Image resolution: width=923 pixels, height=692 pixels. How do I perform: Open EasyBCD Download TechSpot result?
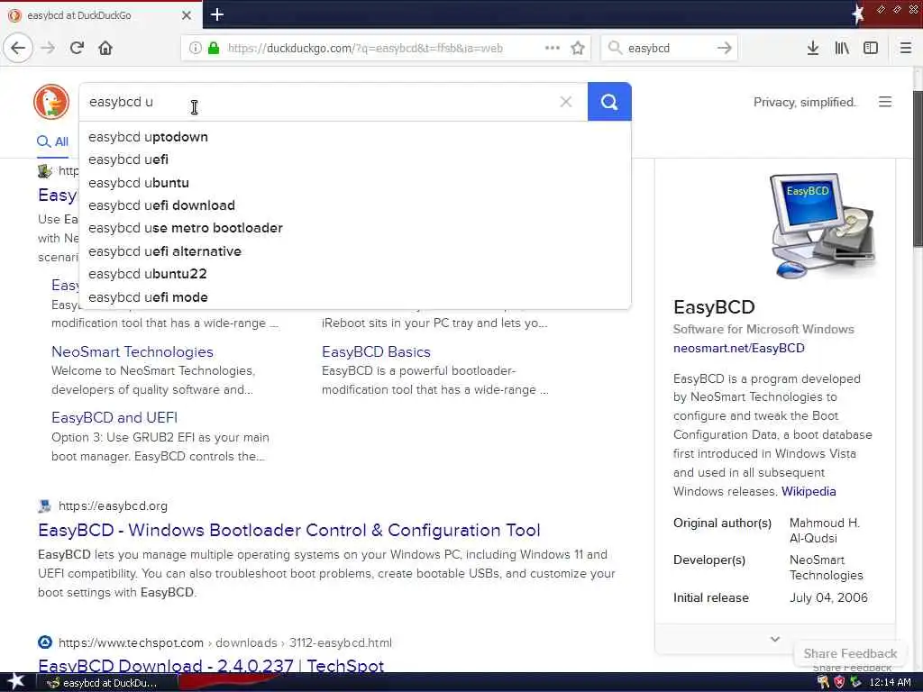211,666
